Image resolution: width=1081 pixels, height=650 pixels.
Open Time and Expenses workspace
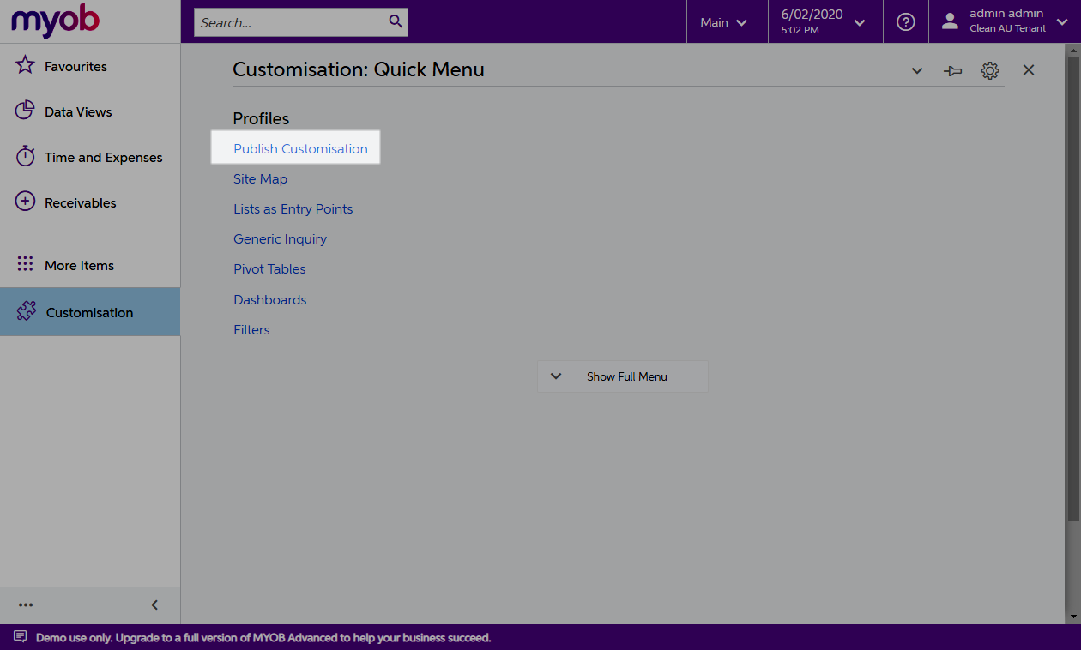tap(90, 157)
